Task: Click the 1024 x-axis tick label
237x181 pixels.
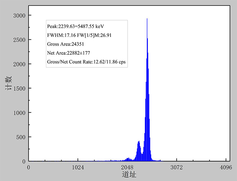Action: pyautogui.click(x=78, y=167)
